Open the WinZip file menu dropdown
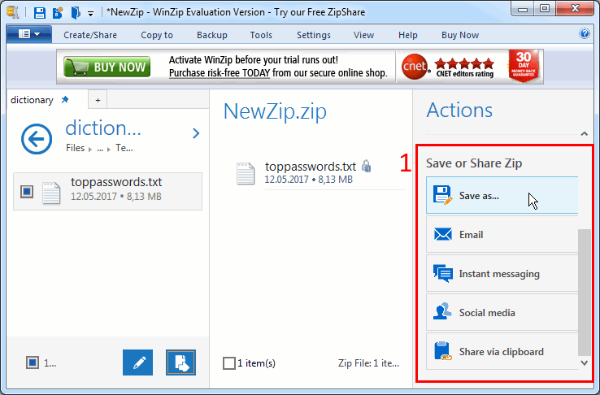 pos(28,34)
